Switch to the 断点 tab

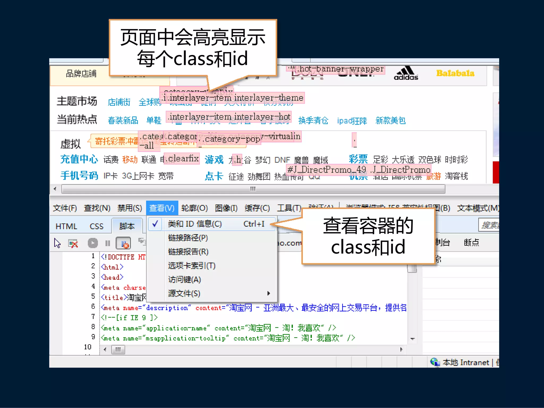click(x=471, y=242)
